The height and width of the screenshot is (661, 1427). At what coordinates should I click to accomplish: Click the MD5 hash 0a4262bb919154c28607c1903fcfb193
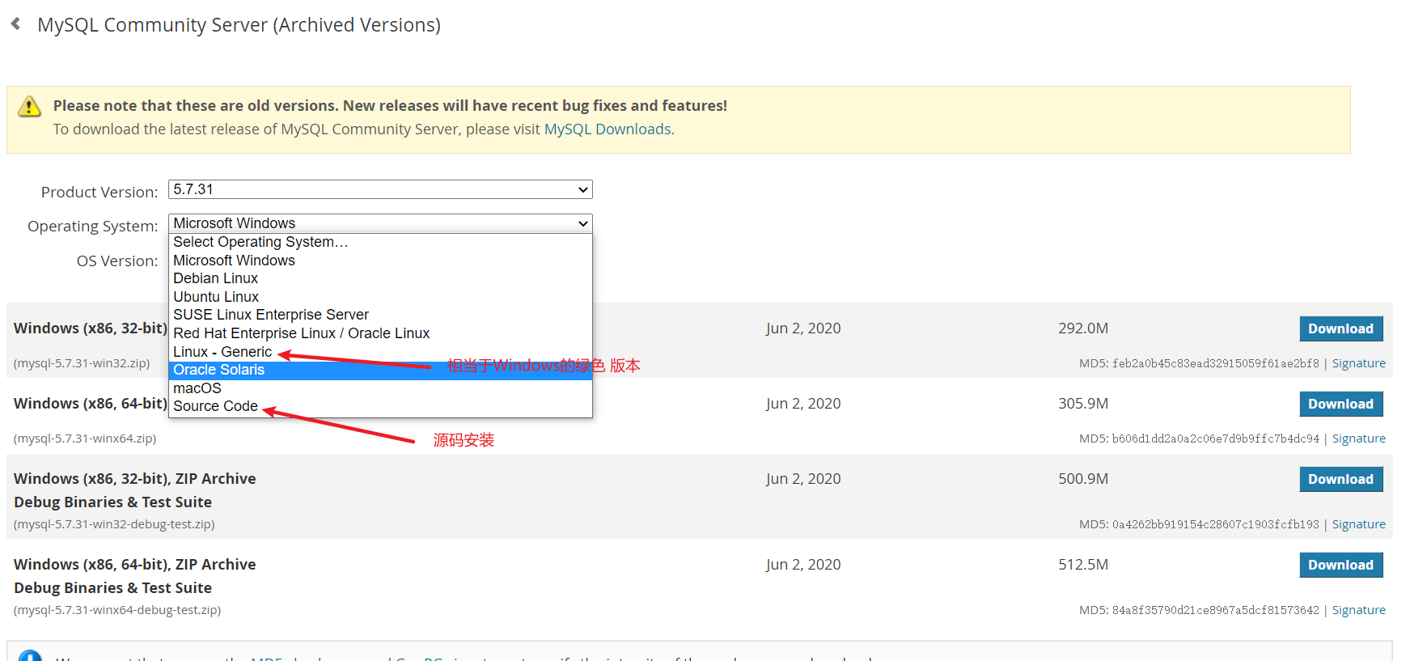pos(1215,524)
